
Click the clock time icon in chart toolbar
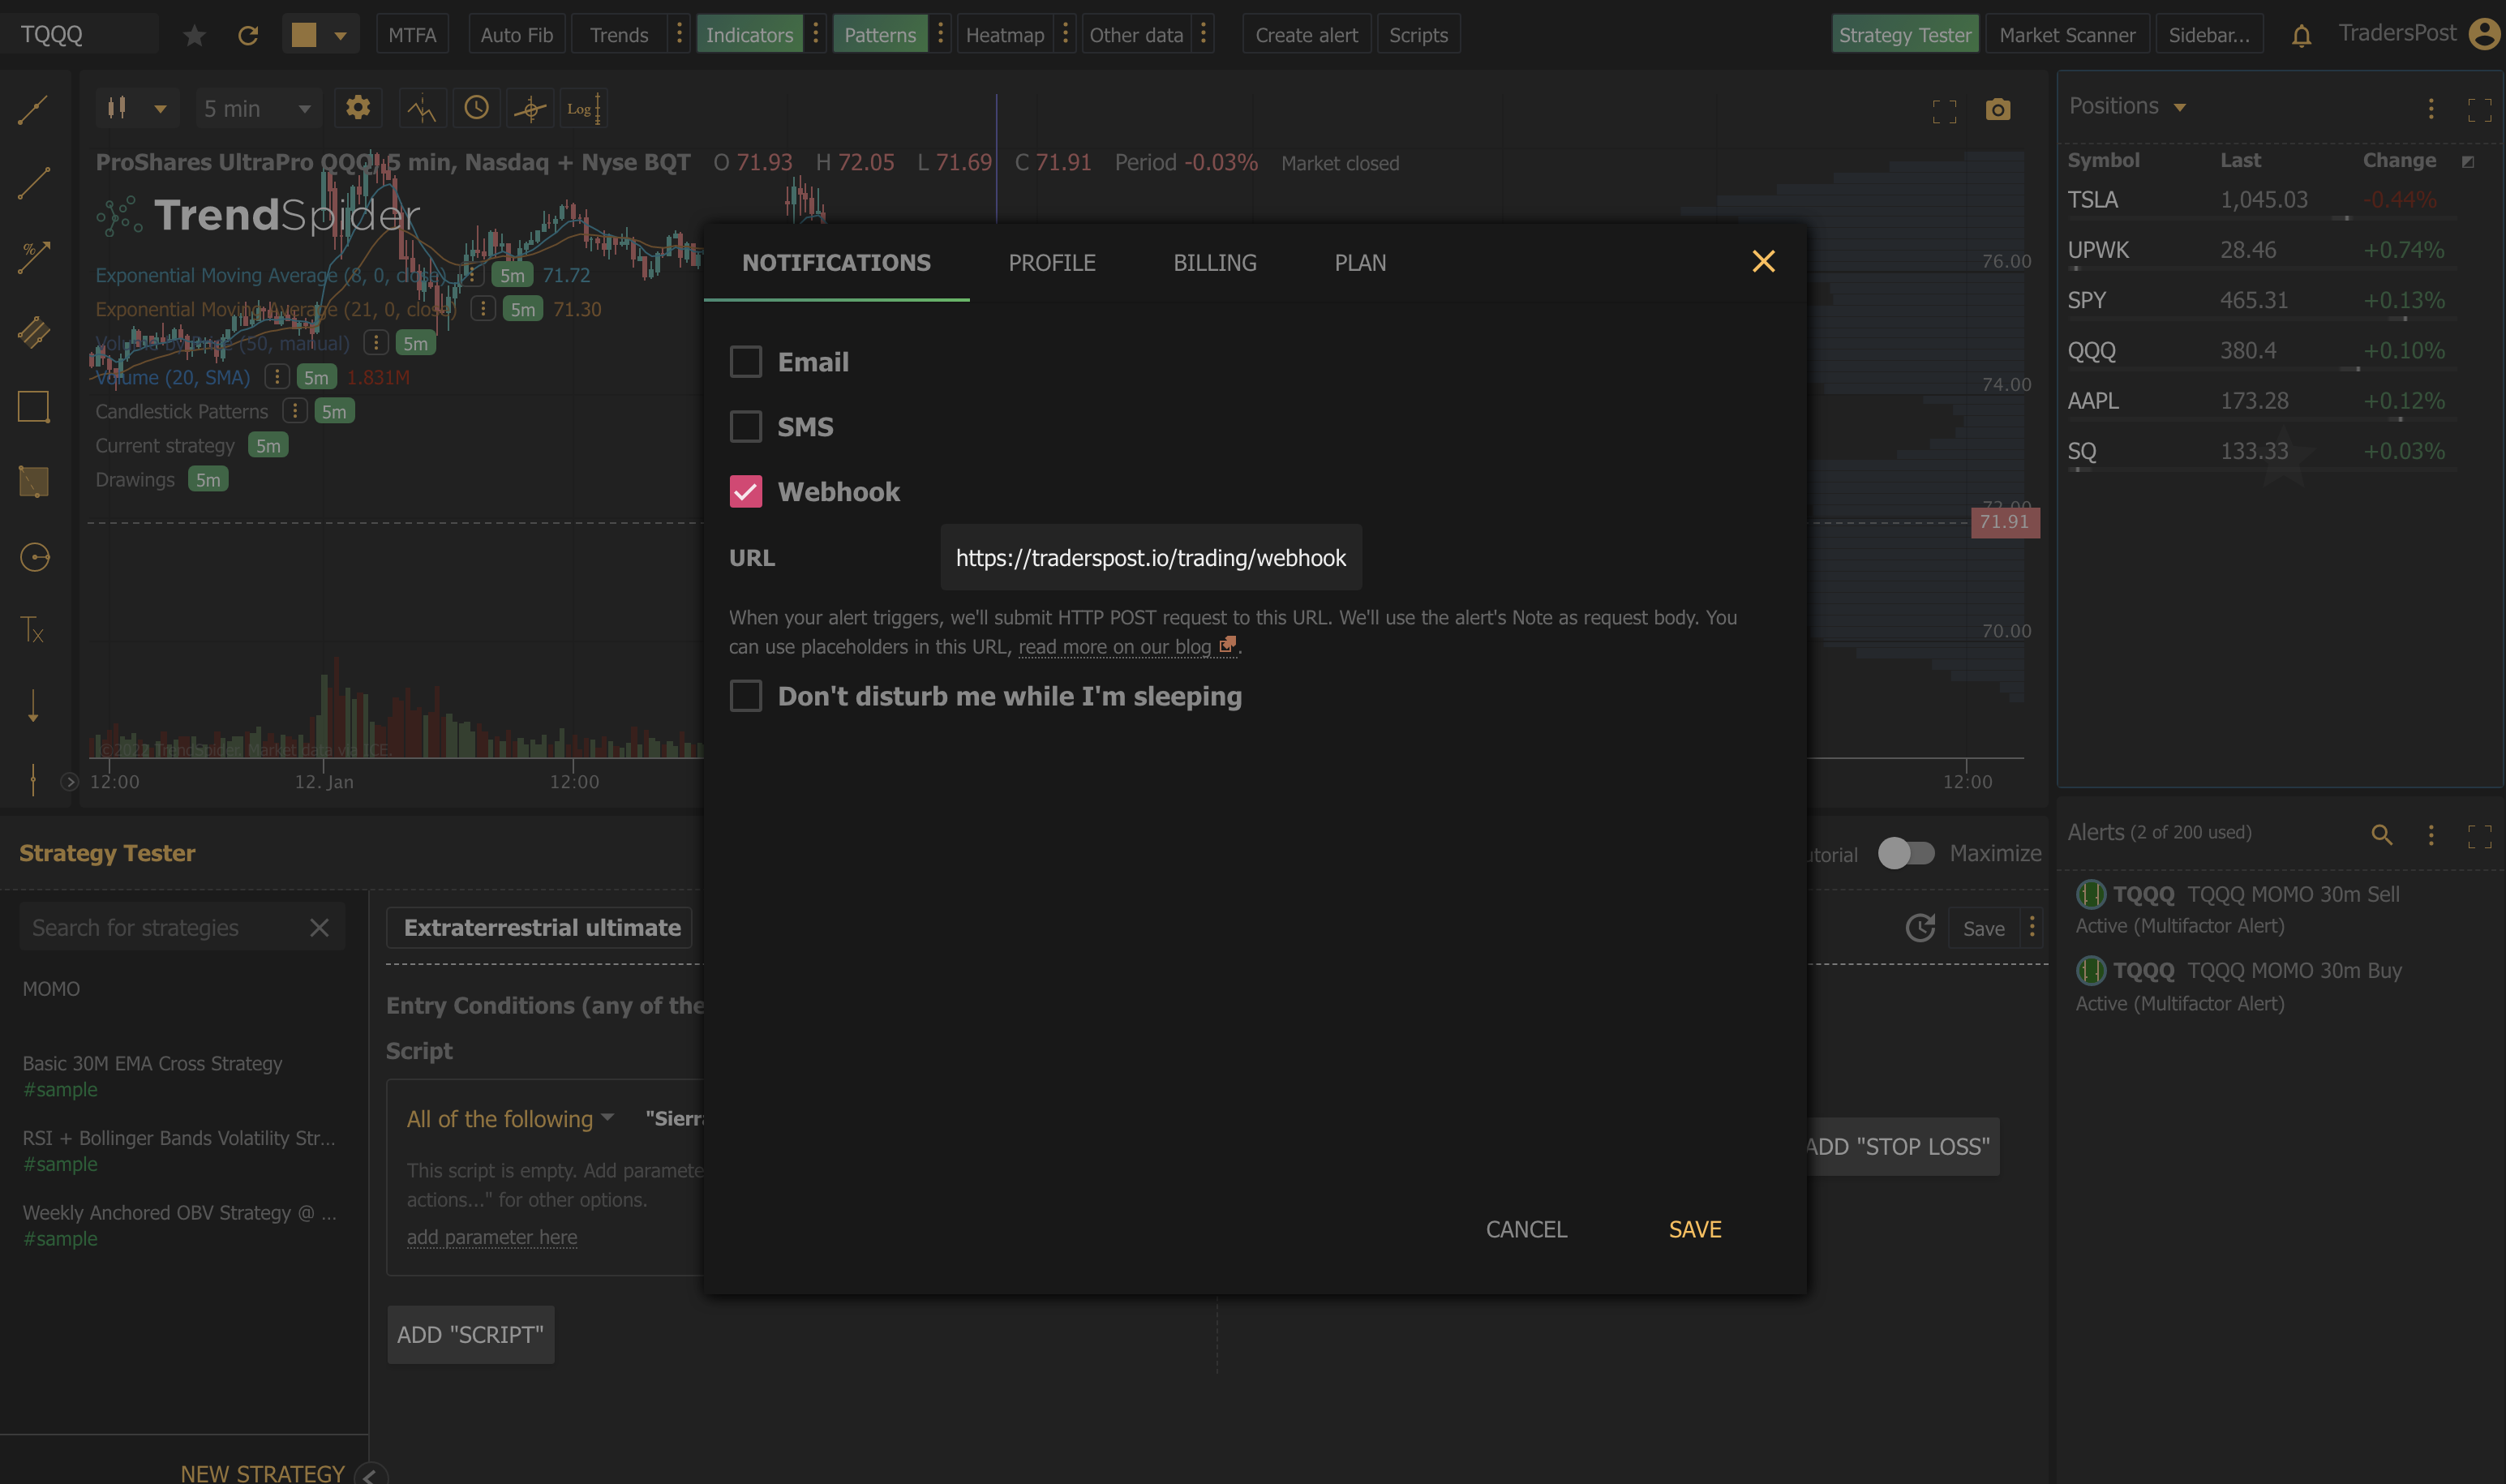pyautogui.click(x=477, y=107)
